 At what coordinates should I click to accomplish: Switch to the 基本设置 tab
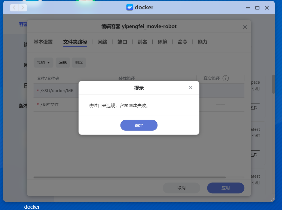pyautogui.click(x=43, y=42)
